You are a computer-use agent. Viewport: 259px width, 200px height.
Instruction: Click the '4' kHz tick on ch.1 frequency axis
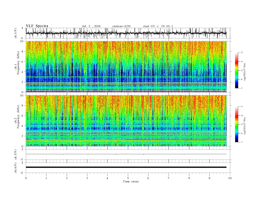click(x=23, y=72)
